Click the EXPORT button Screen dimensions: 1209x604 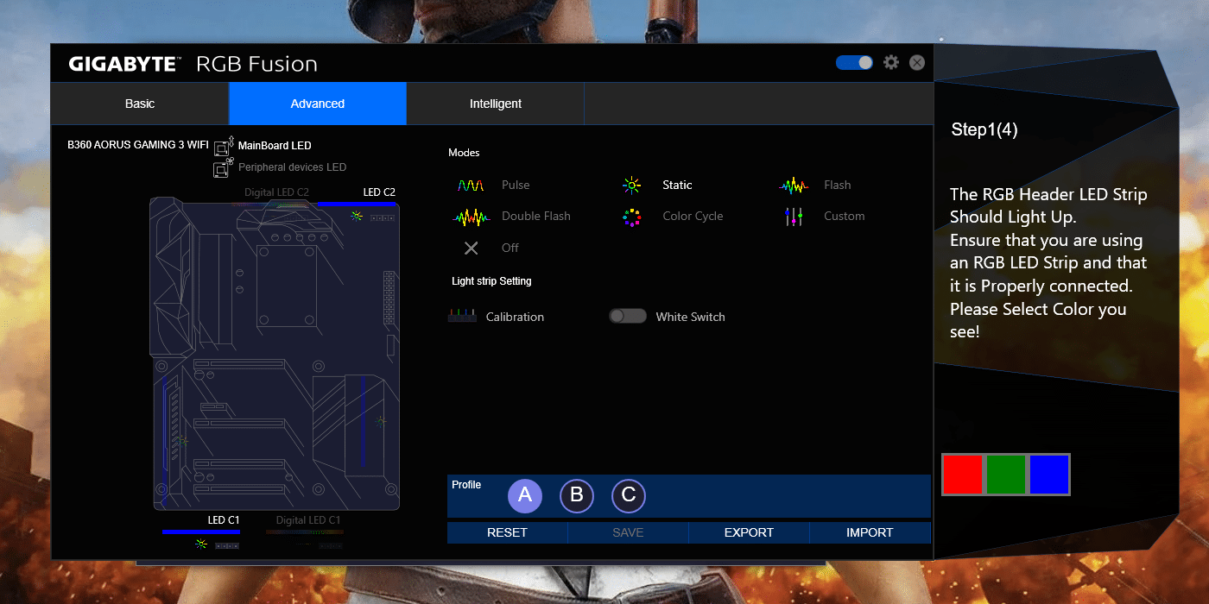tap(749, 532)
